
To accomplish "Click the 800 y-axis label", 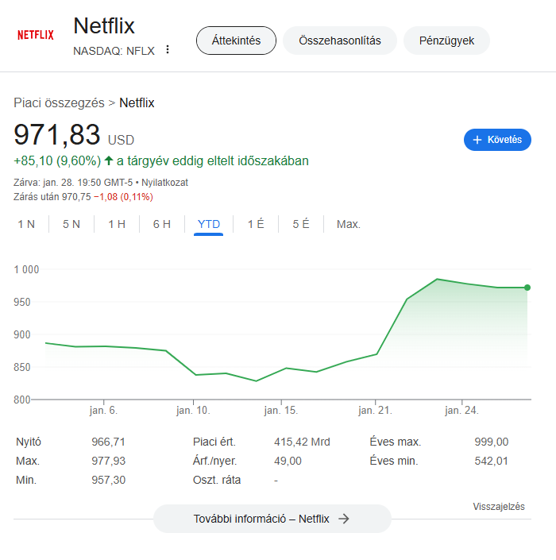I will (21, 400).
